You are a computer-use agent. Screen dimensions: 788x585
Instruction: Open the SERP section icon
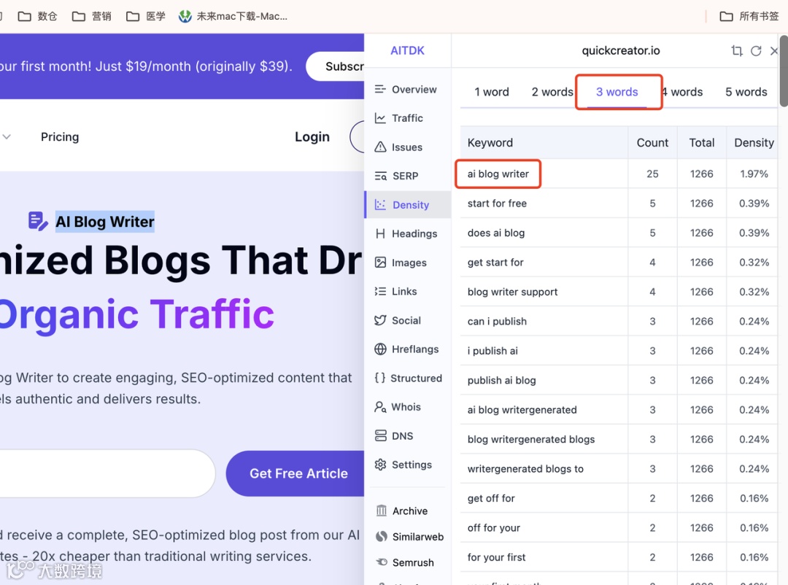[x=380, y=176]
